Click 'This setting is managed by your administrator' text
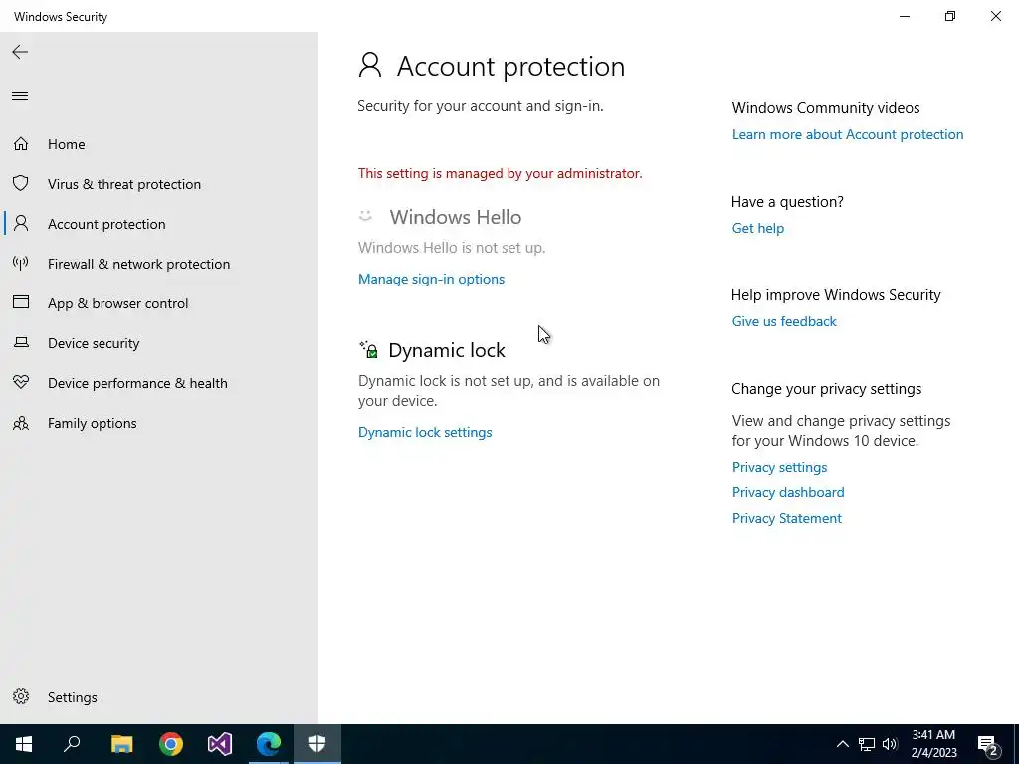The image size is (1019, 764). tap(500, 173)
